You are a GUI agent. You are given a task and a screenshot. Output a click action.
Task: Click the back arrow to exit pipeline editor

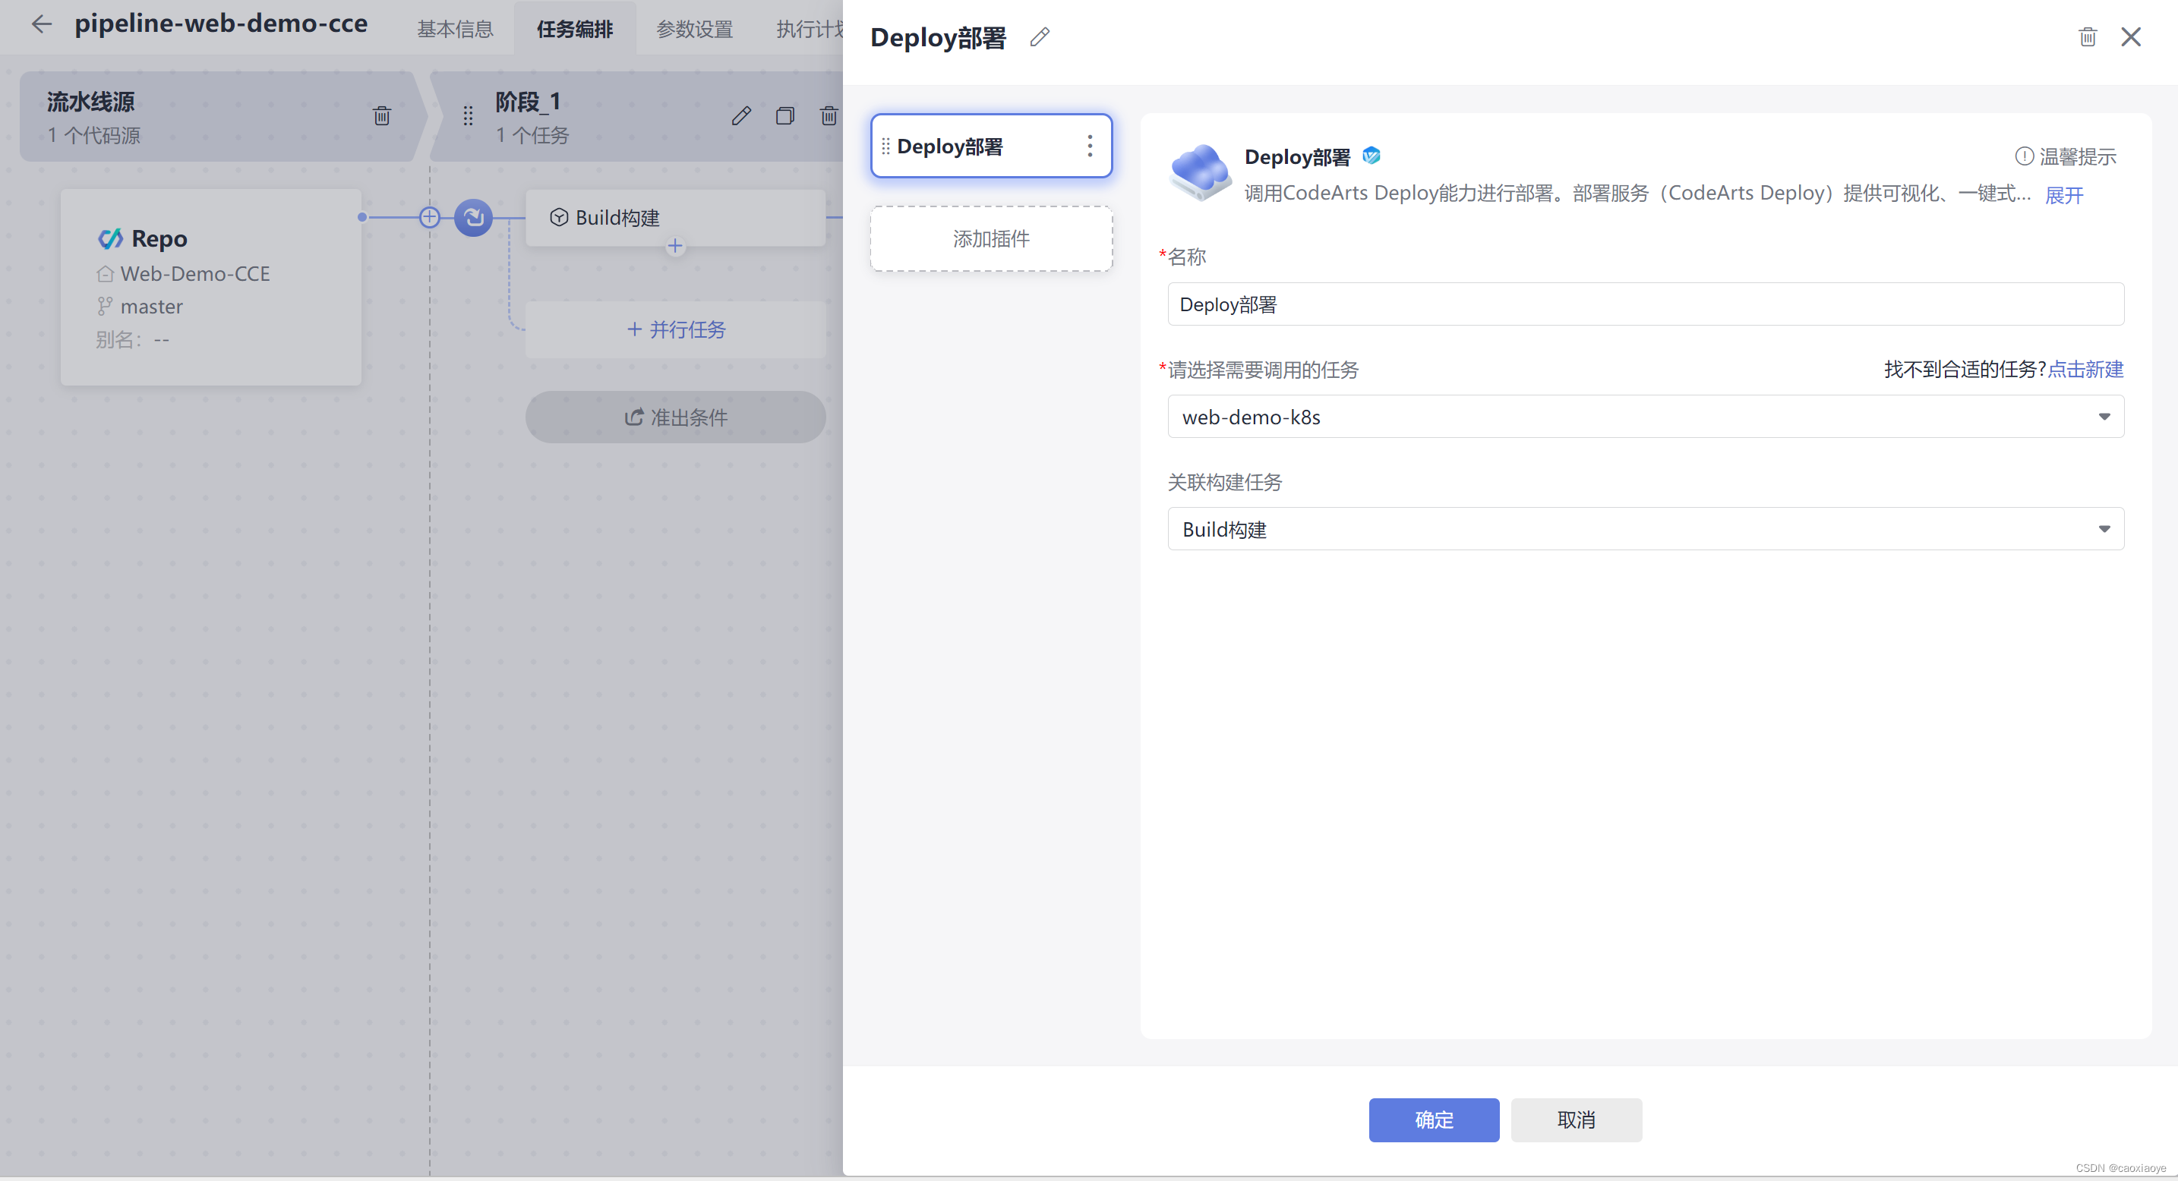pyautogui.click(x=40, y=24)
